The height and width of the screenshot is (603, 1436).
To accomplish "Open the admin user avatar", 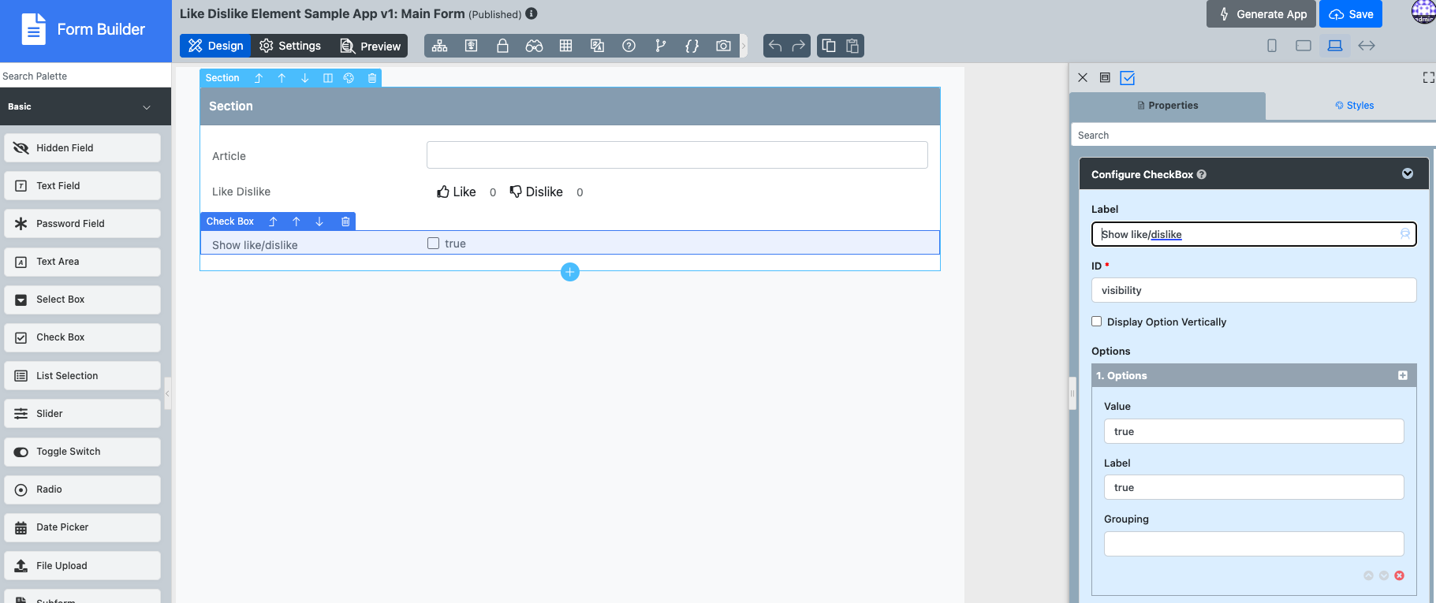I will [1423, 12].
